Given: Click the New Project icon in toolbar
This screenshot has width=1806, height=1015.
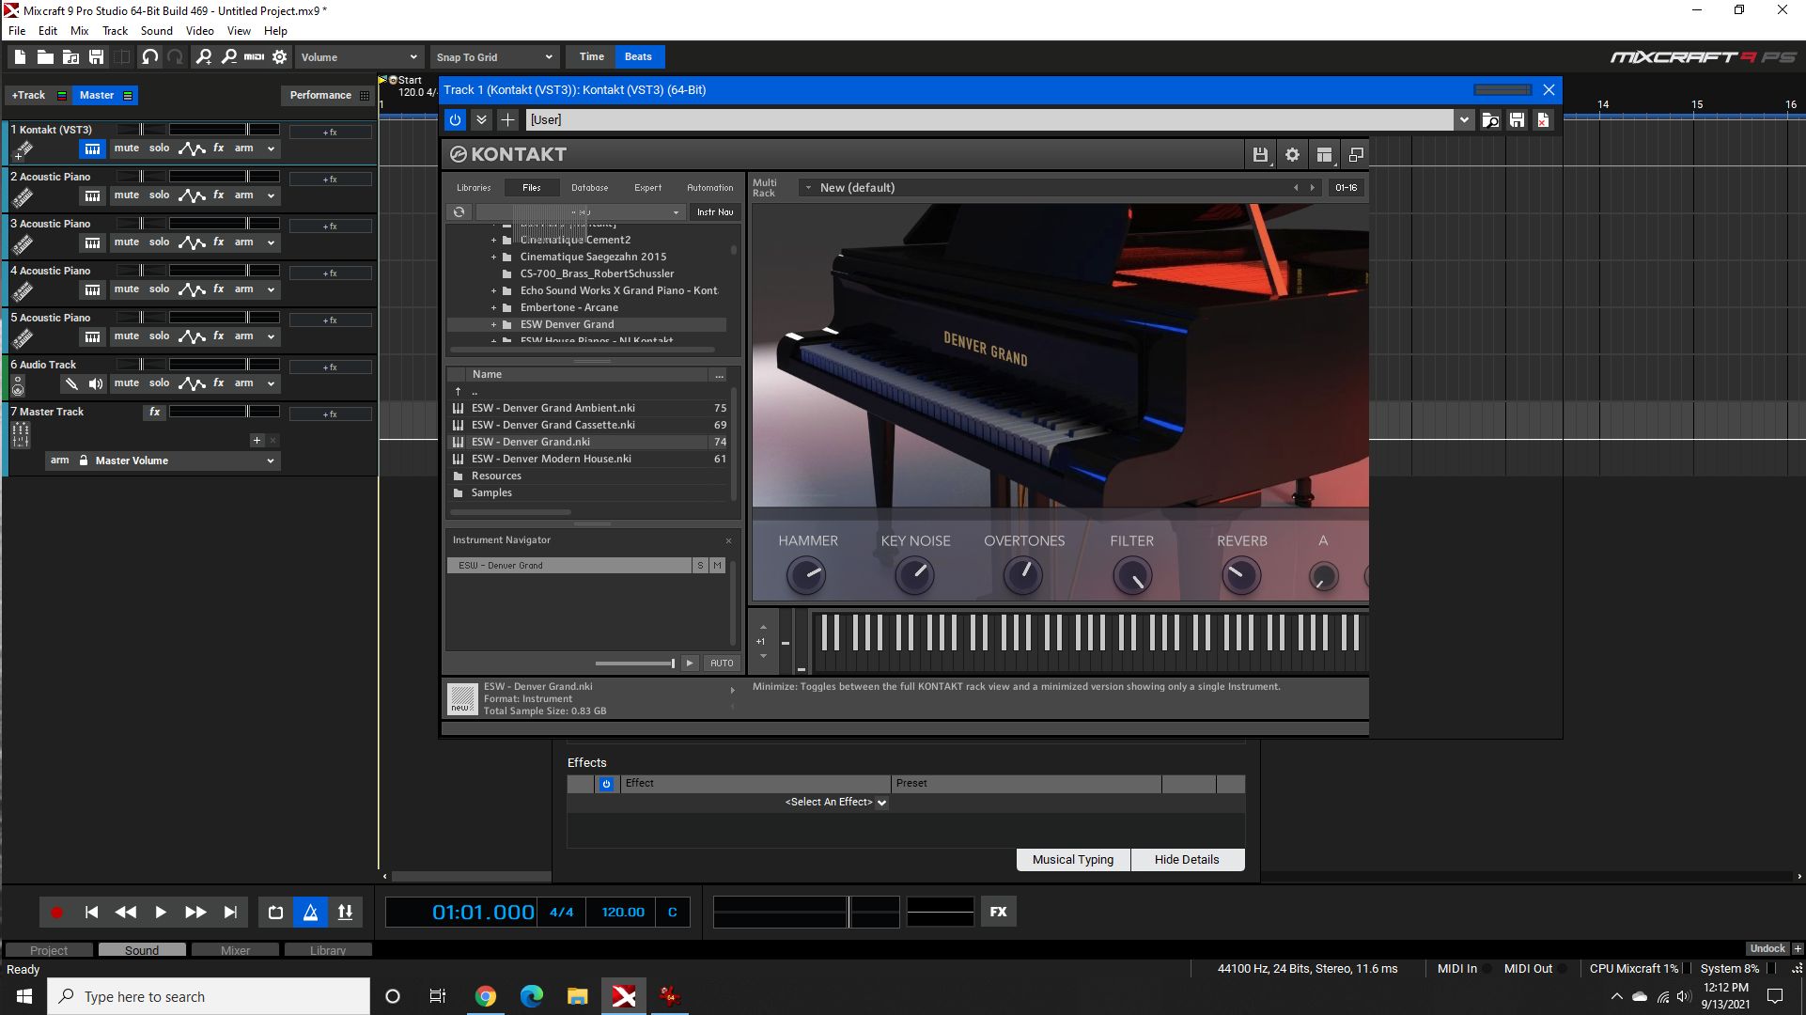Looking at the screenshot, I should tap(20, 57).
